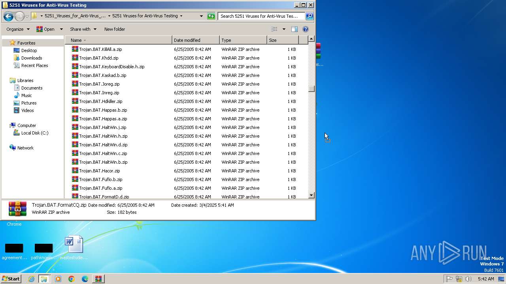This screenshot has width=506, height=284.
Task: Click the Start button
Action: click(11, 279)
